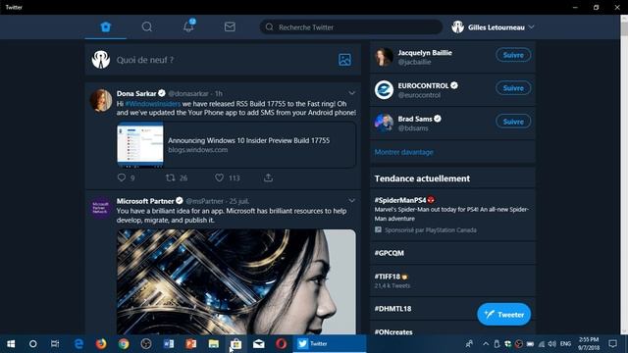Image resolution: width=628 pixels, height=353 pixels.
Task: Launch PowerPoint from the taskbar
Action: coord(191,344)
